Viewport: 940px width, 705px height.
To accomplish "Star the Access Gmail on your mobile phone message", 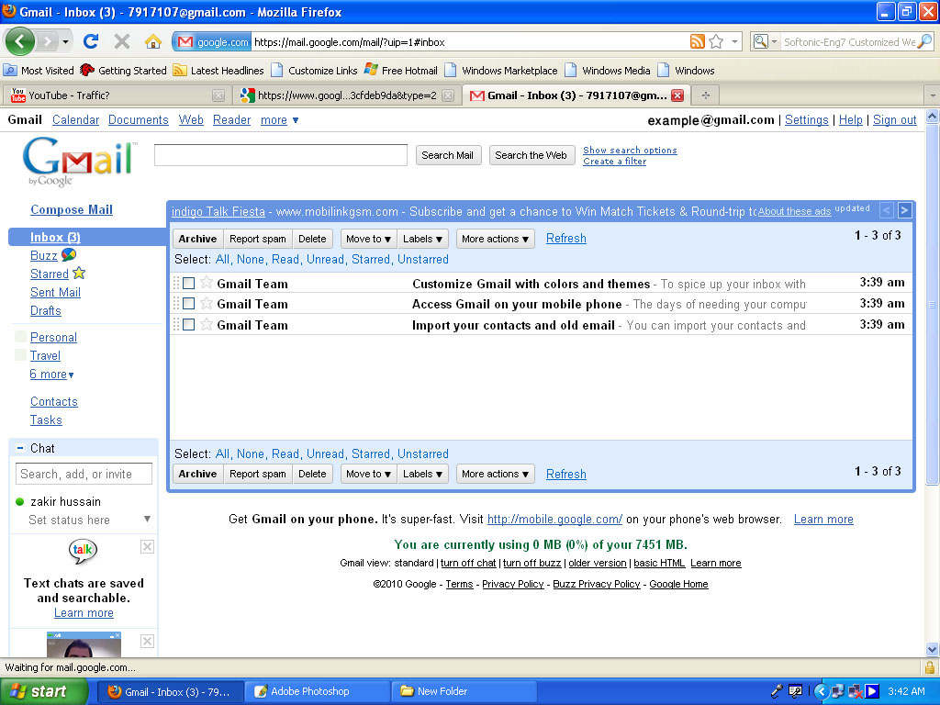I will [x=207, y=303].
